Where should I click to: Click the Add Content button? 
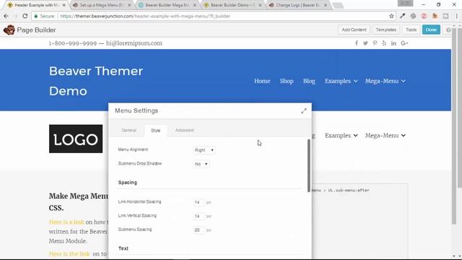click(x=354, y=30)
